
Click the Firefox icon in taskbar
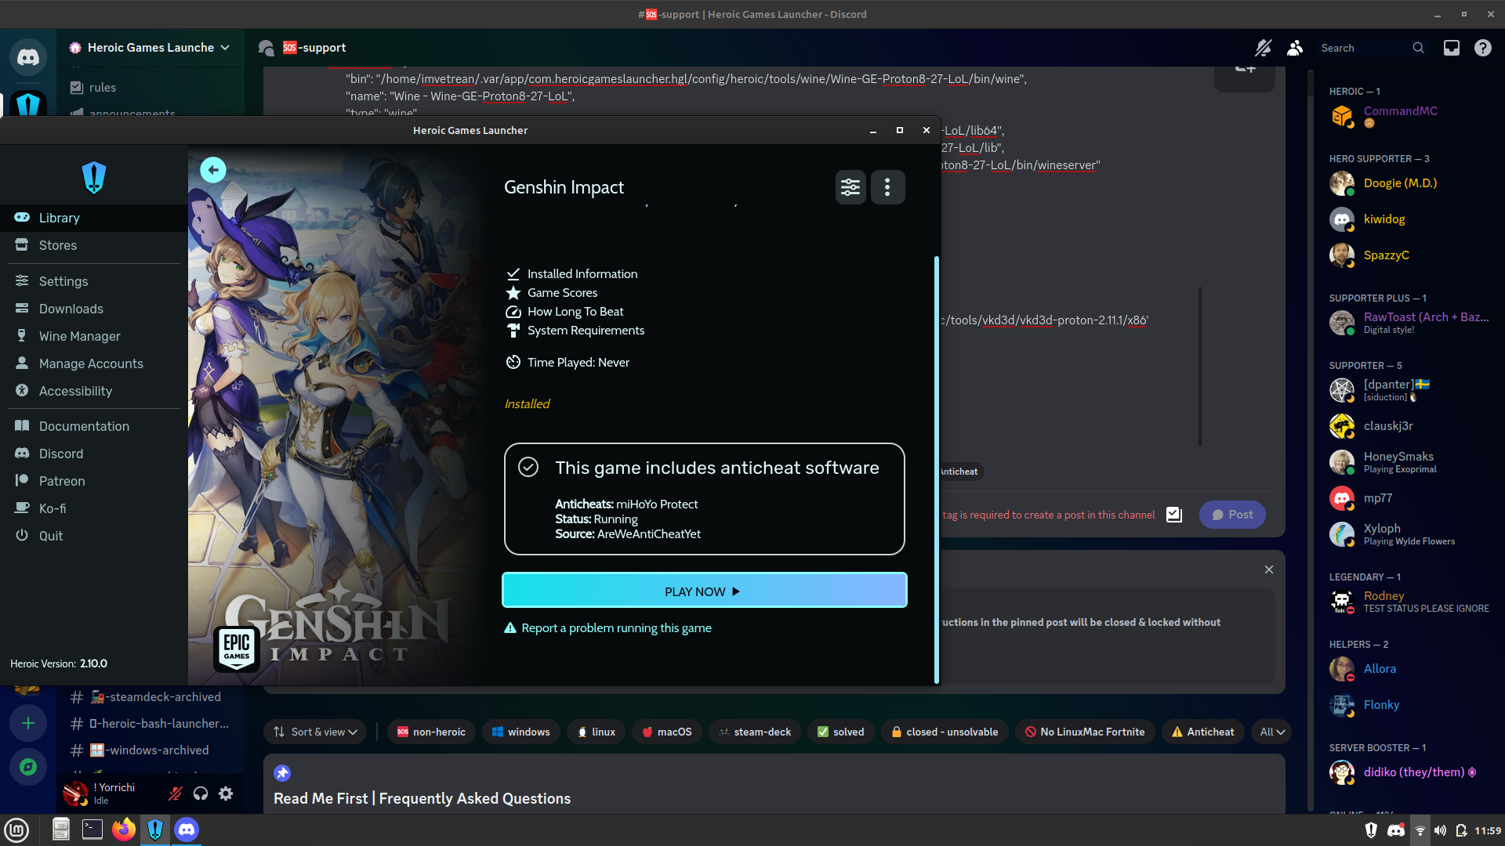click(123, 830)
